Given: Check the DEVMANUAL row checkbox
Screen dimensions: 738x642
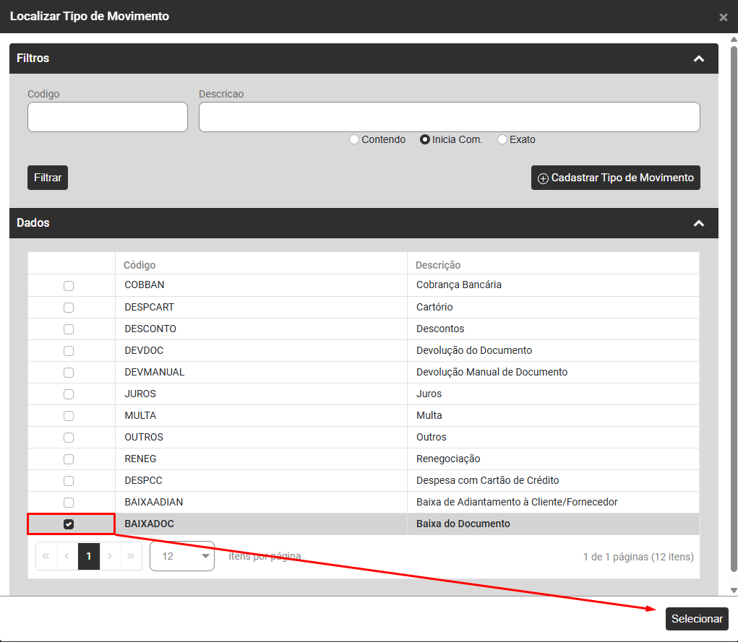Looking at the screenshot, I should tap(69, 373).
